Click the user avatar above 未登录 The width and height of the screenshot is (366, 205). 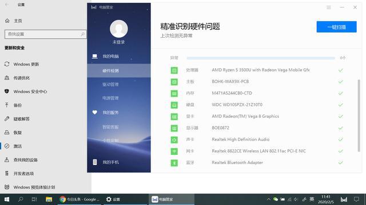pos(119,29)
